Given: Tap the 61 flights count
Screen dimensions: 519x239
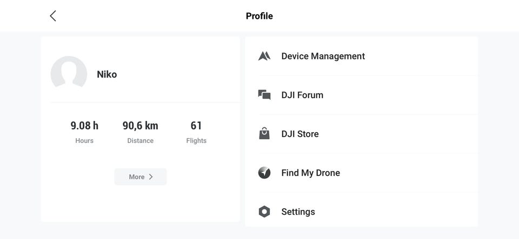Looking at the screenshot, I should pyautogui.click(x=196, y=126).
